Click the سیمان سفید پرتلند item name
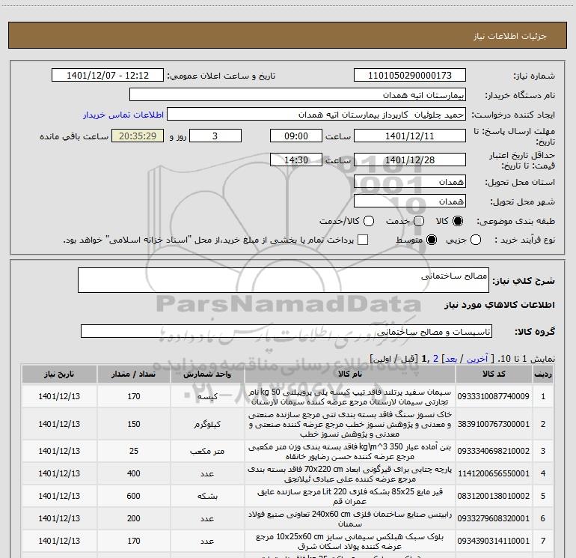576x558 pixels. pyautogui.click(x=350, y=396)
